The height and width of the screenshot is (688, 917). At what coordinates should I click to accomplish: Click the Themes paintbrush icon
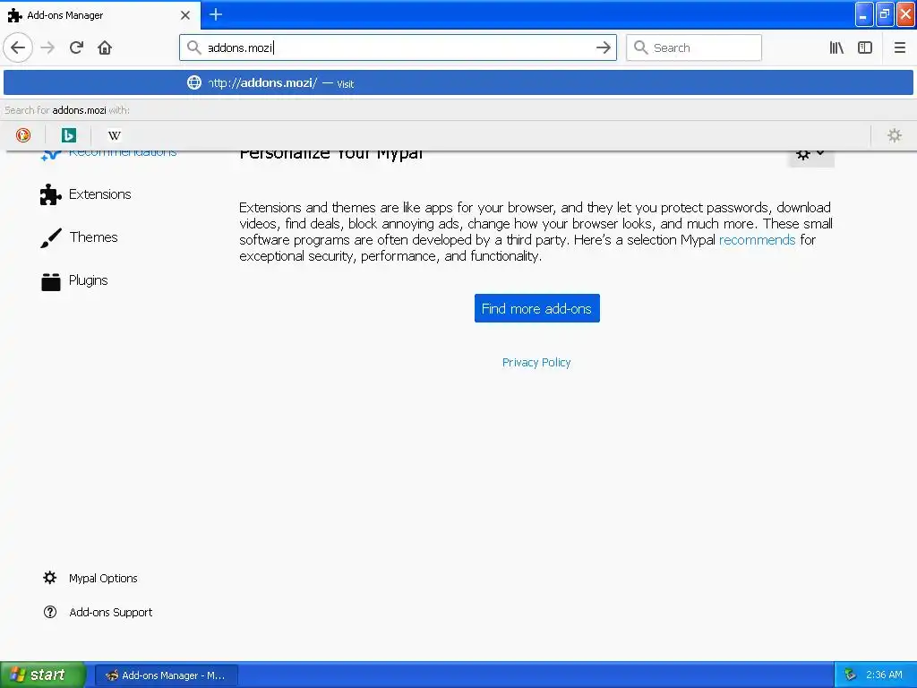pos(51,237)
